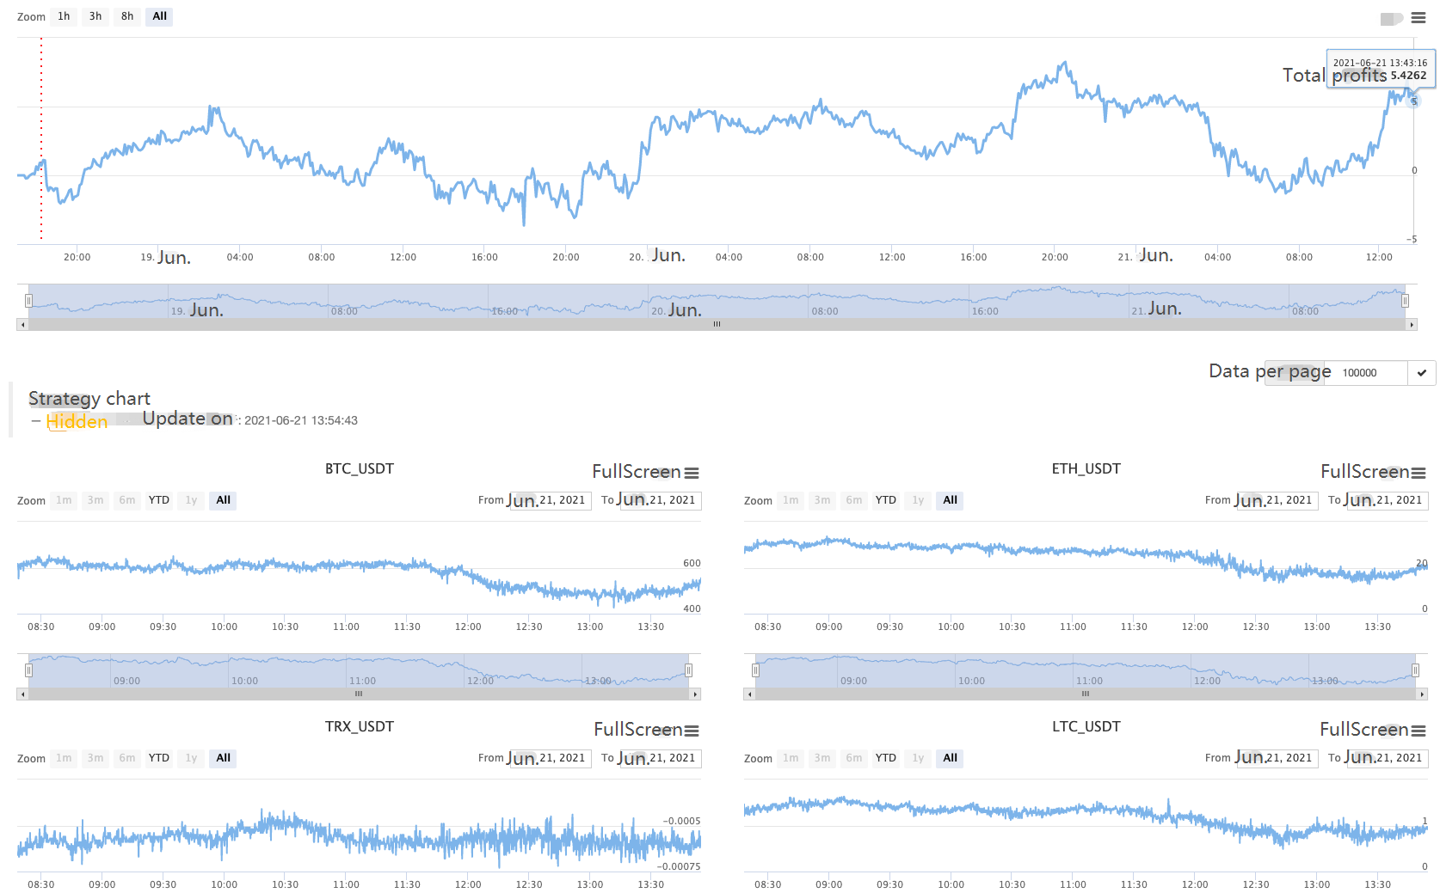Toggle the Hidden strategy chart visibility
Screen dimensions: 1440x893
(x=77, y=421)
